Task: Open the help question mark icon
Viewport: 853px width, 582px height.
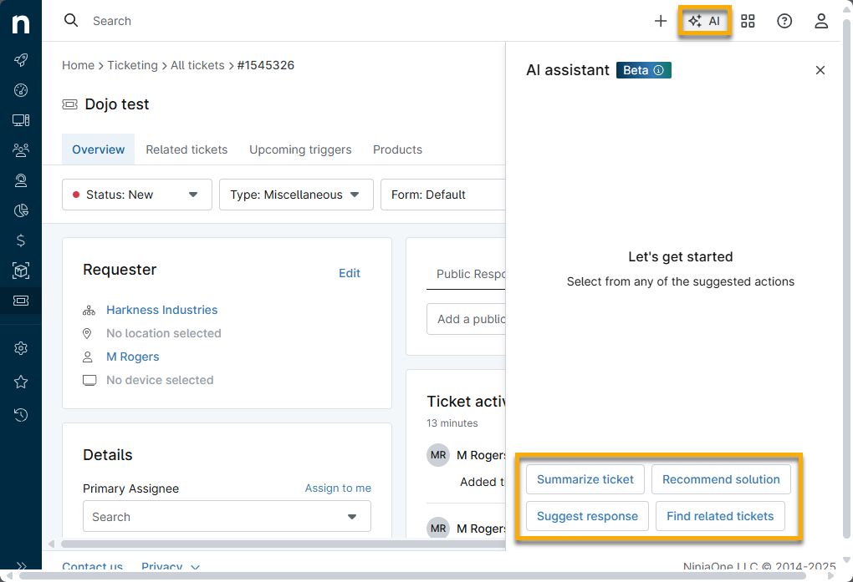Action: click(784, 21)
